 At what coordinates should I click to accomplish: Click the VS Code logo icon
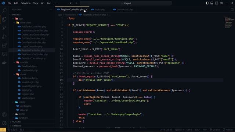coord(3,3)
